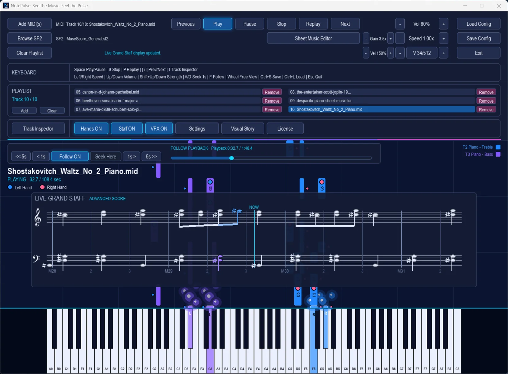Increase volume with plus next to Vol 80%
The width and height of the screenshot is (508, 374).
tap(444, 24)
